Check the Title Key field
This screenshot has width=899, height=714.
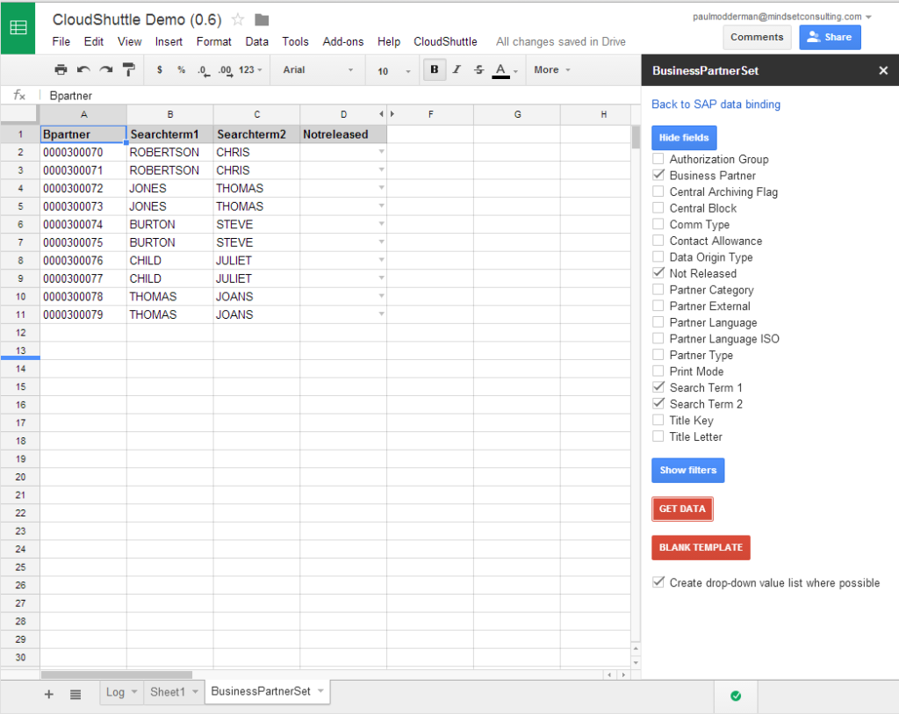coord(658,420)
